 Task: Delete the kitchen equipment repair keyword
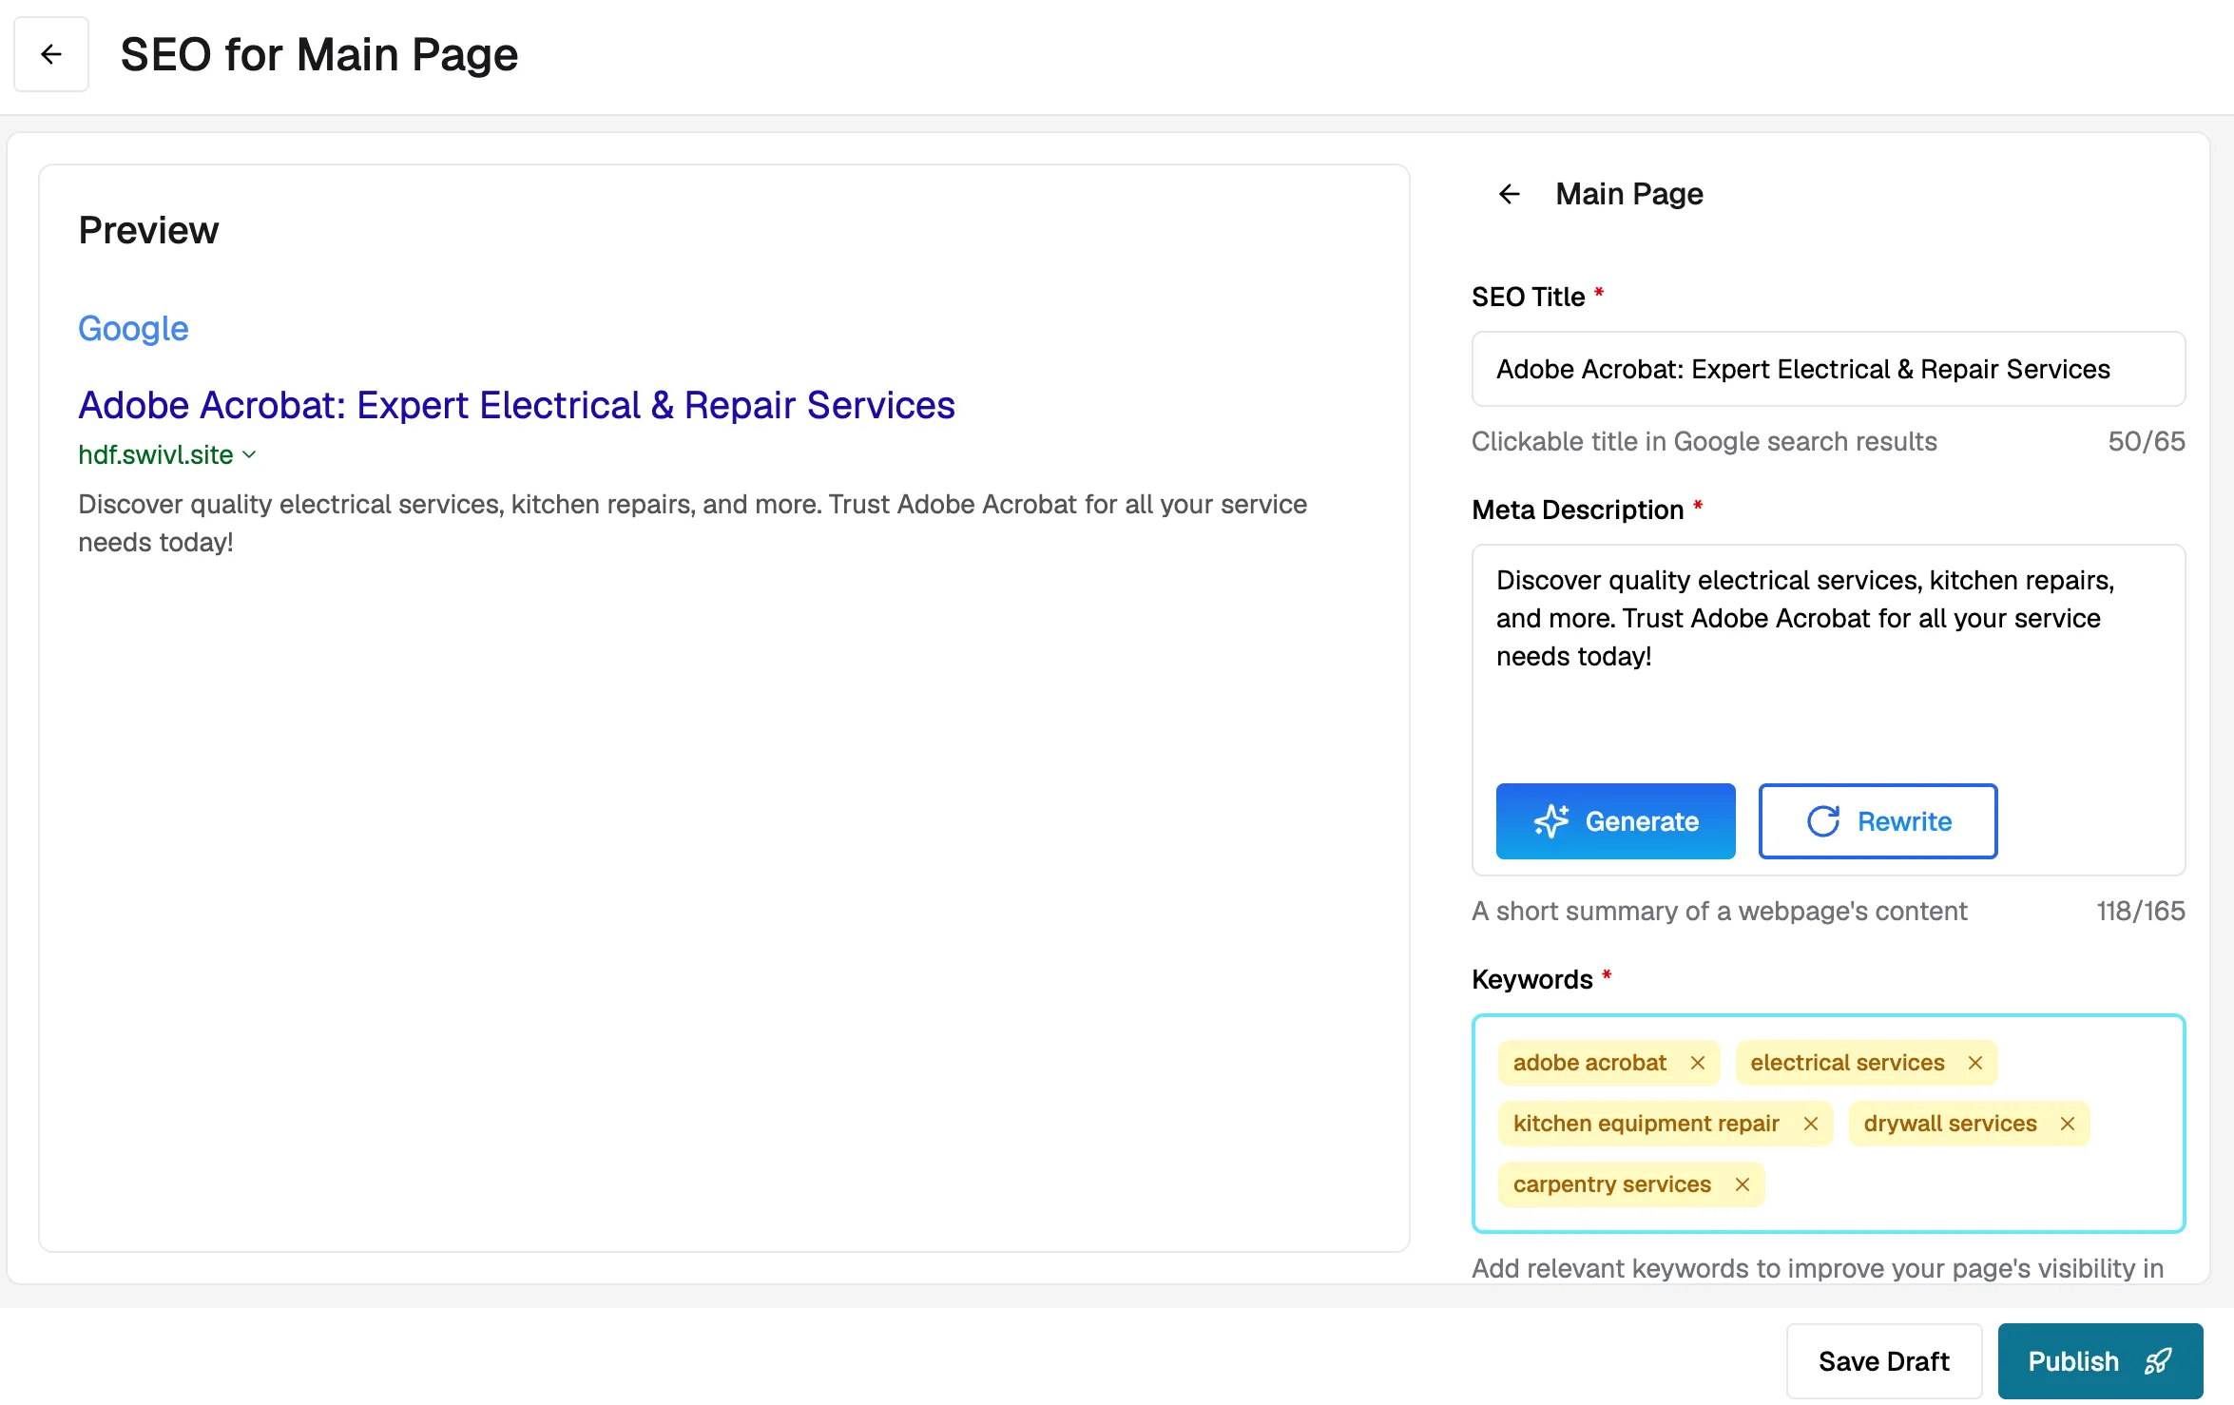[1811, 1124]
